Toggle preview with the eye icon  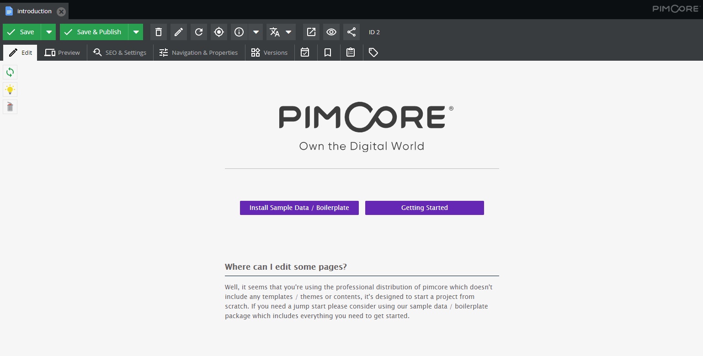pyautogui.click(x=331, y=32)
